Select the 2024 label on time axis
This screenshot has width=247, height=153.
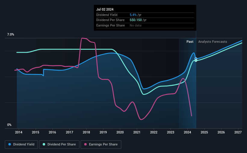click(187, 132)
